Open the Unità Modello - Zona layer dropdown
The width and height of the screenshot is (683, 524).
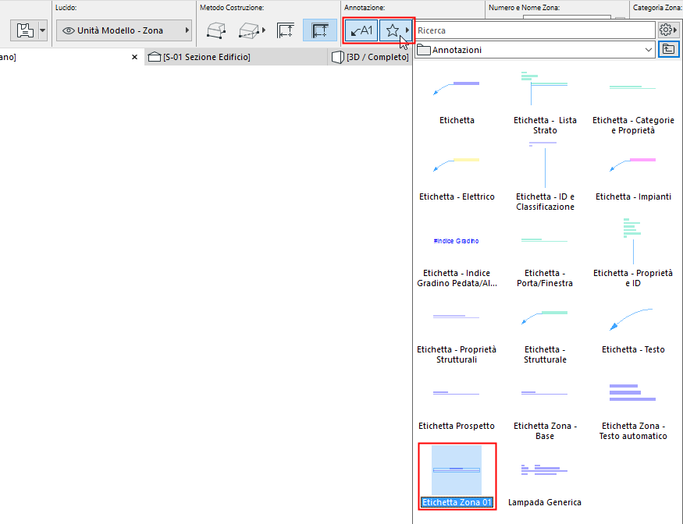[124, 30]
